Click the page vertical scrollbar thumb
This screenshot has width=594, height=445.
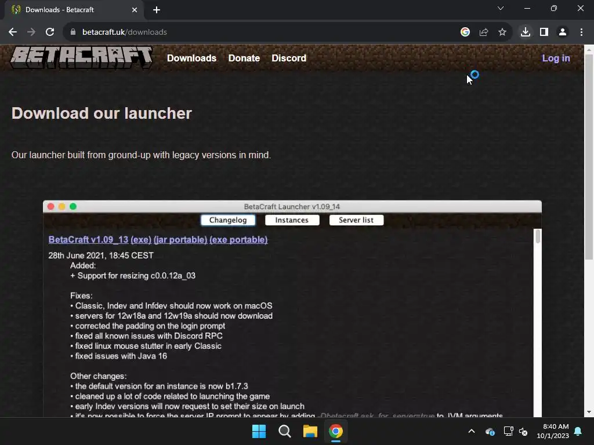point(589,157)
